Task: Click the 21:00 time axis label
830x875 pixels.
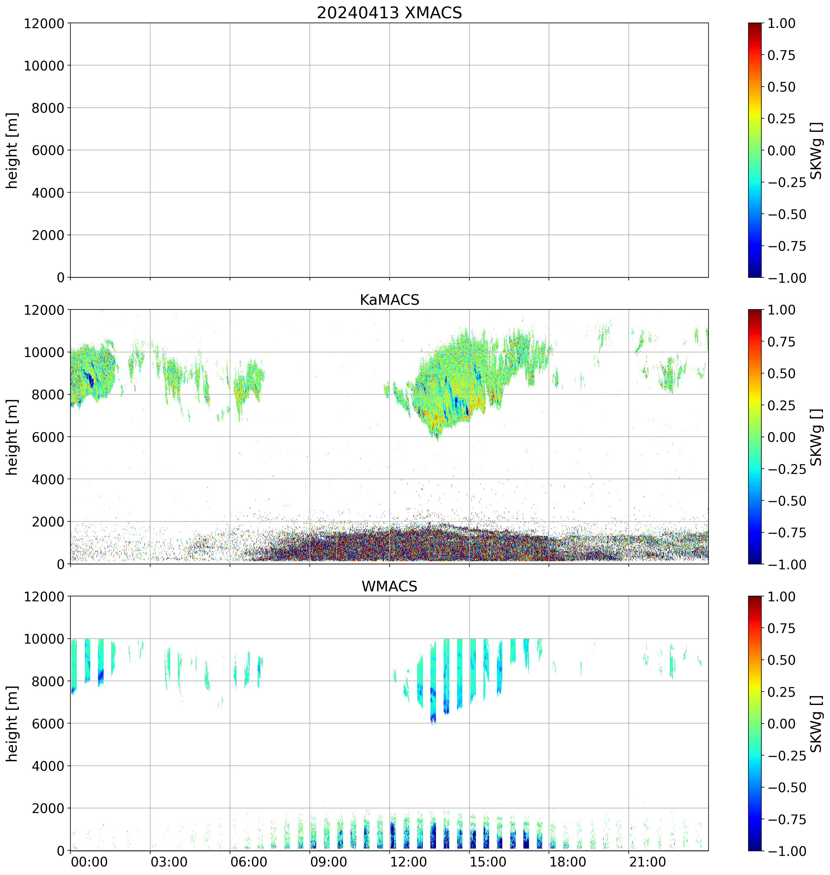Action: point(648,862)
